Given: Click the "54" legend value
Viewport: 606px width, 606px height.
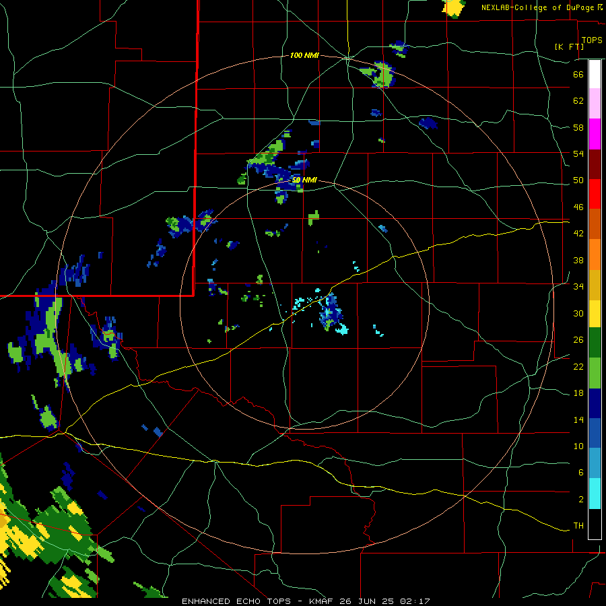Looking at the screenshot, I should [x=578, y=154].
